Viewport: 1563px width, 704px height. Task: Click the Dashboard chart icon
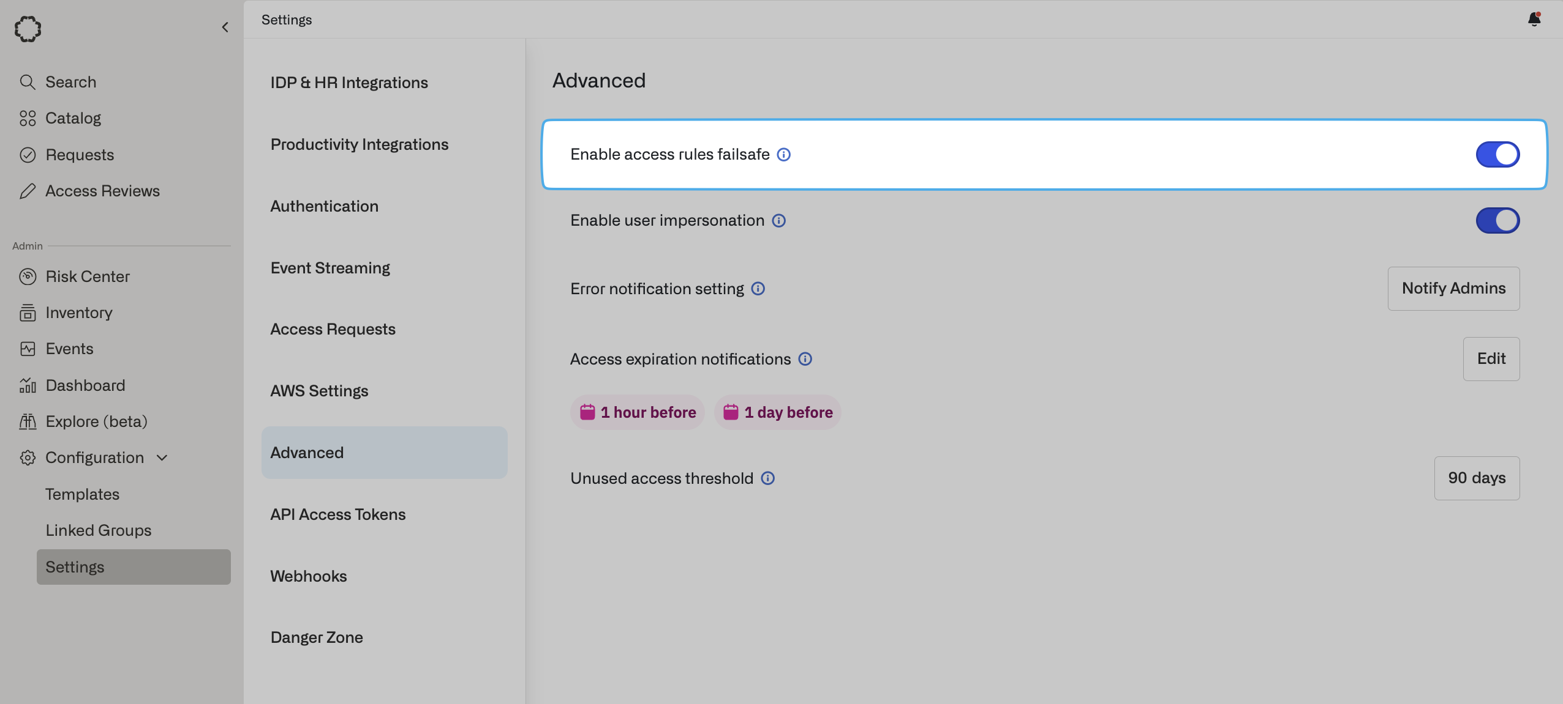pyautogui.click(x=28, y=385)
